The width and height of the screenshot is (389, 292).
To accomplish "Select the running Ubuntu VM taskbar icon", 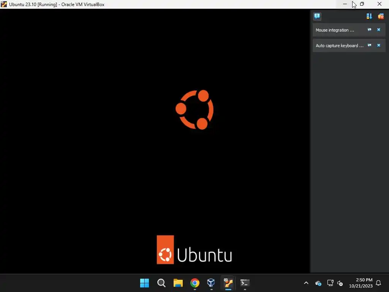I will [x=228, y=283].
